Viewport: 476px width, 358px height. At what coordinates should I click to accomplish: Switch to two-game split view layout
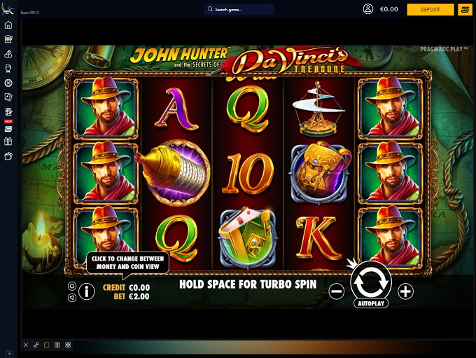tap(57, 345)
